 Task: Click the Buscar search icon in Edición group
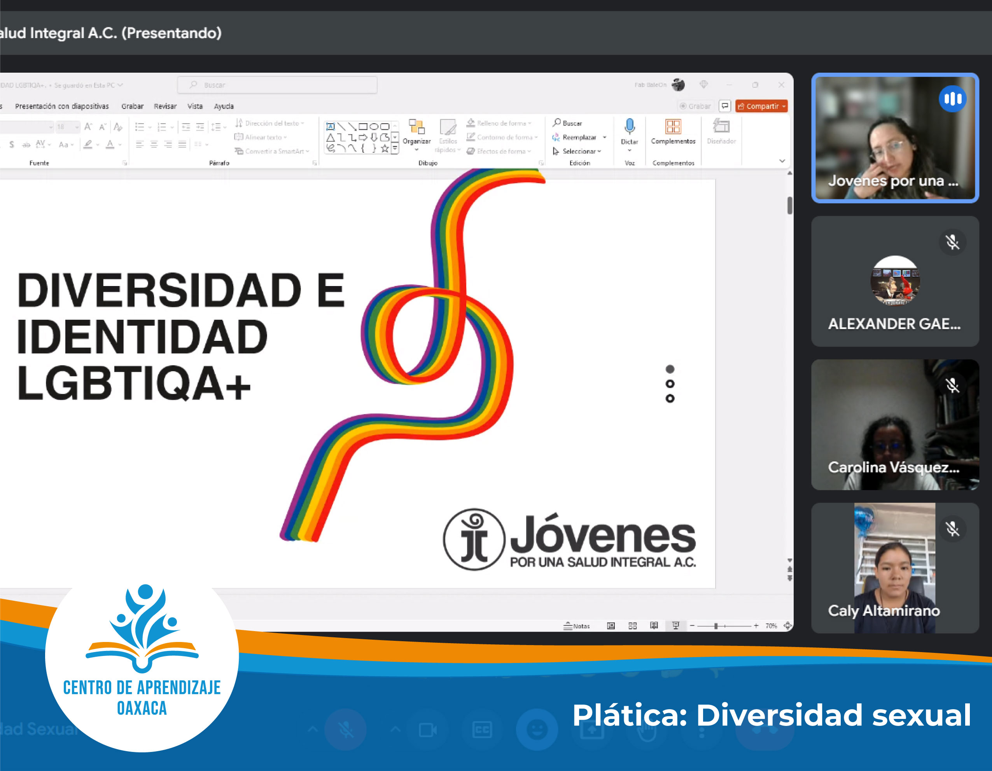557,123
